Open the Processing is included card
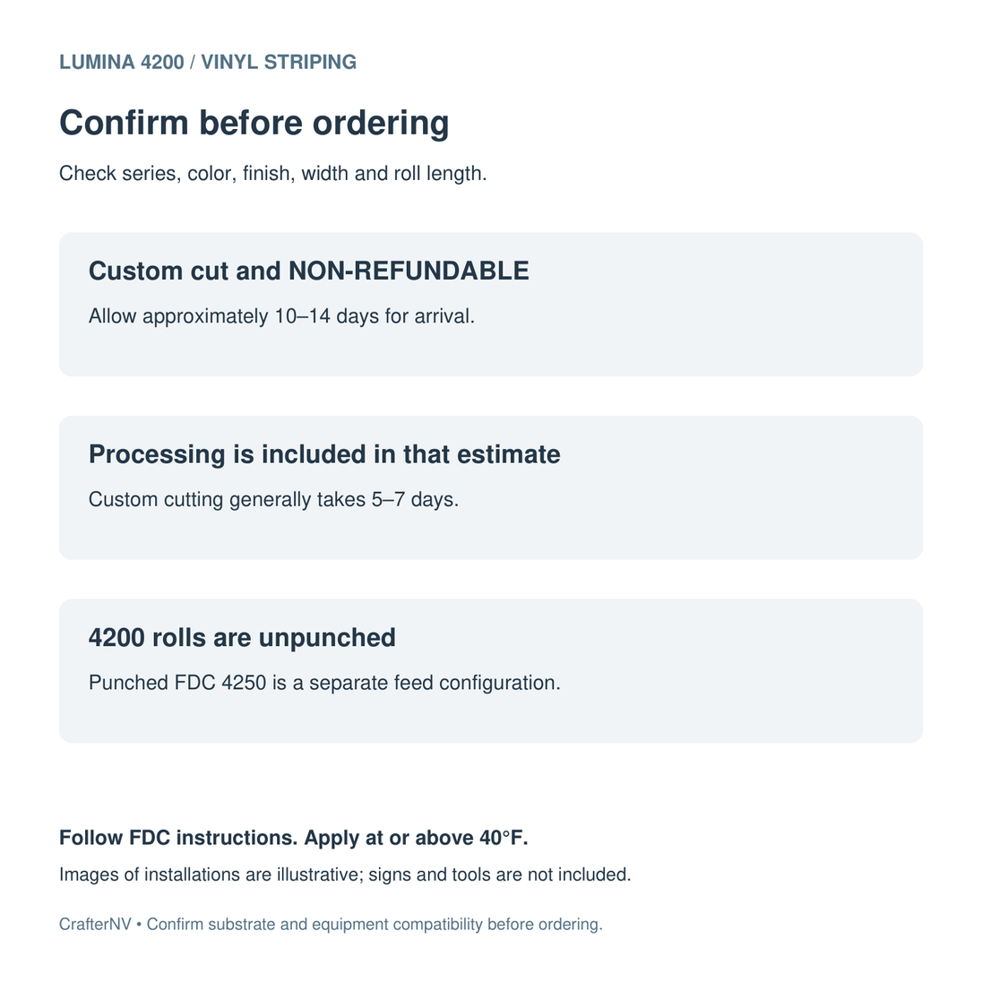The image size is (982, 982). (491, 488)
